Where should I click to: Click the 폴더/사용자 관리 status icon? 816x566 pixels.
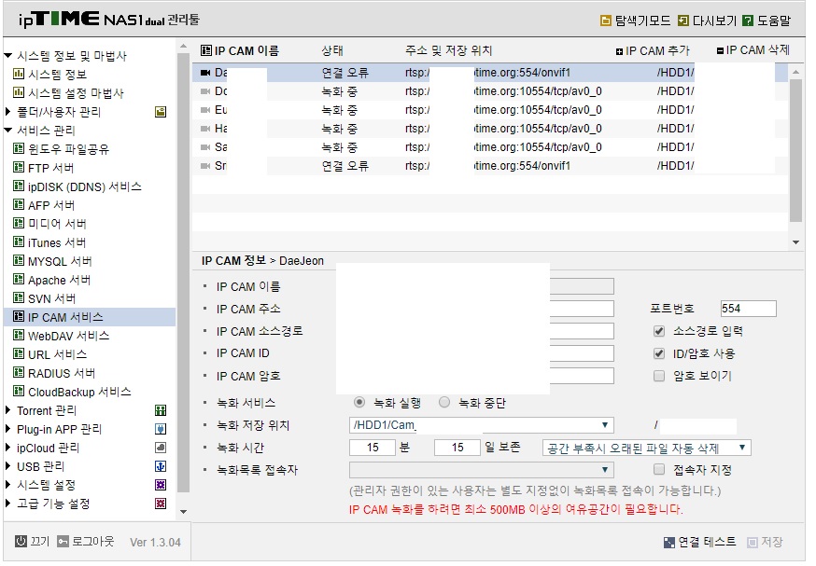tap(161, 112)
